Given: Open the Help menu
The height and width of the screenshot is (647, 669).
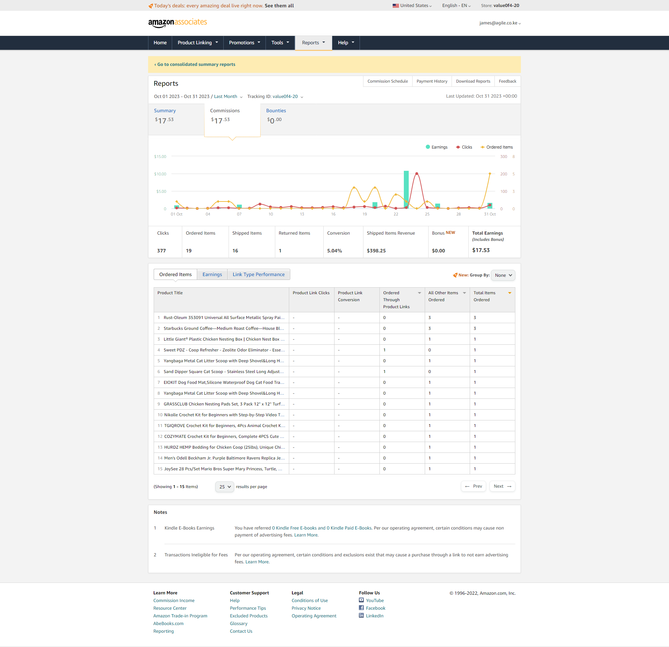Looking at the screenshot, I should pos(346,43).
